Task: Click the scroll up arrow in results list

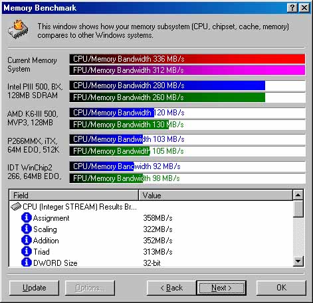Action: pyautogui.click(x=298, y=195)
